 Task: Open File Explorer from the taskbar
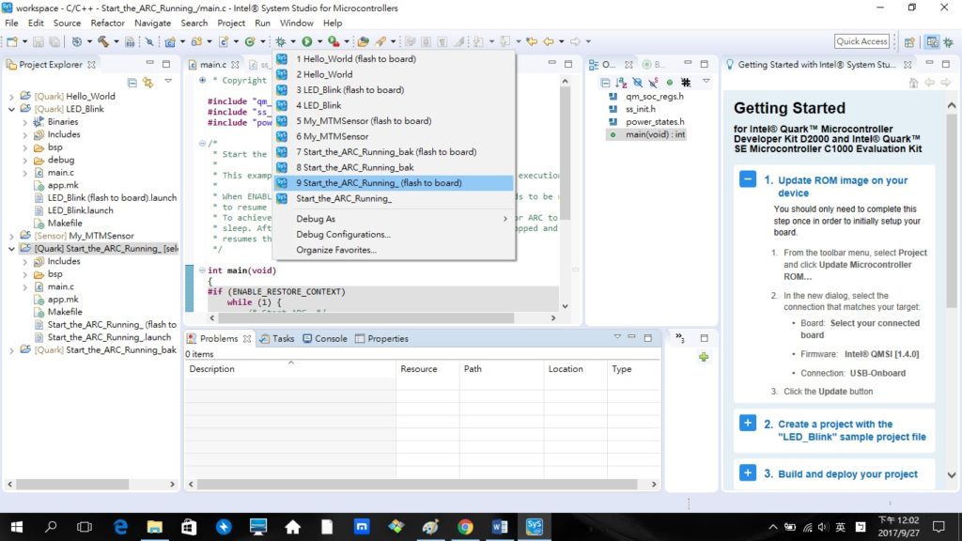(155, 527)
